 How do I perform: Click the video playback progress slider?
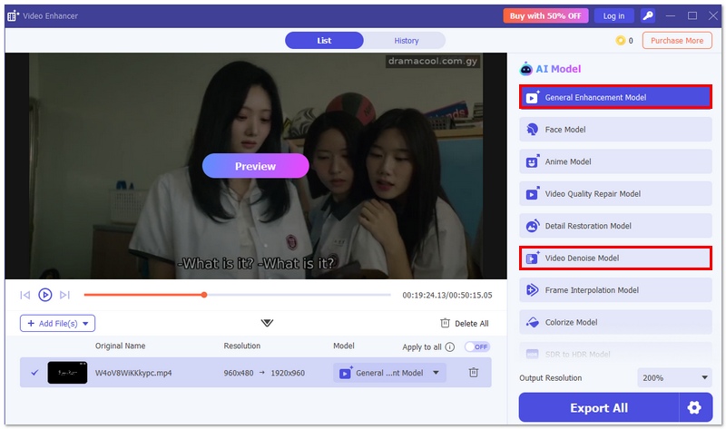(x=236, y=295)
